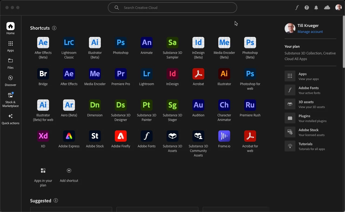Open fonts icon in top bar
Screen dimensions: 345x212
coord(297,8)
